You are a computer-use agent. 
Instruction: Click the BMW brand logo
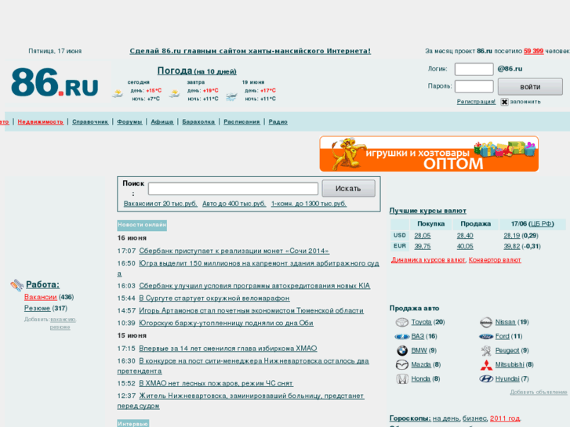pos(402,351)
